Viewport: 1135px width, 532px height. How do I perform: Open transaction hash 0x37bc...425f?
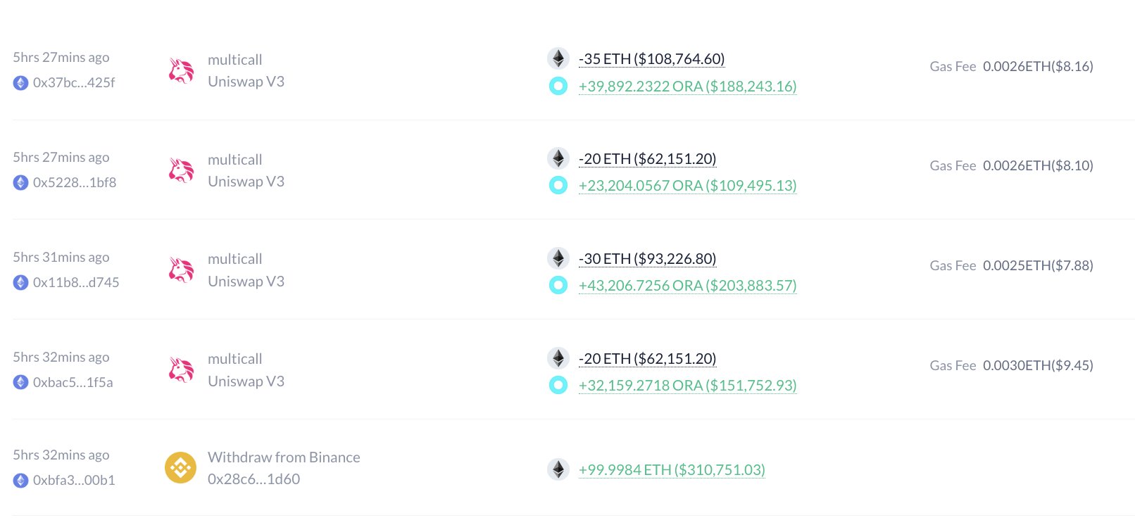(x=74, y=83)
